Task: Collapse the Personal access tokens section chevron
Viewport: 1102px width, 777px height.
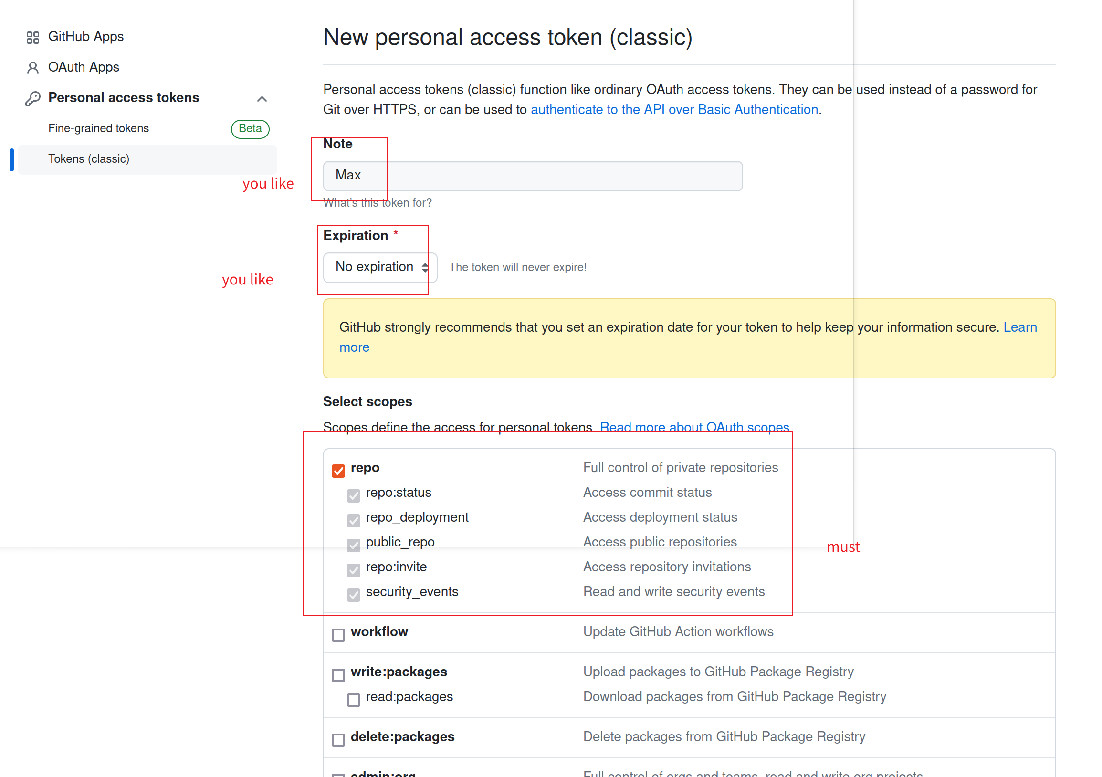Action: pyautogui.click(x=262, y=99)
